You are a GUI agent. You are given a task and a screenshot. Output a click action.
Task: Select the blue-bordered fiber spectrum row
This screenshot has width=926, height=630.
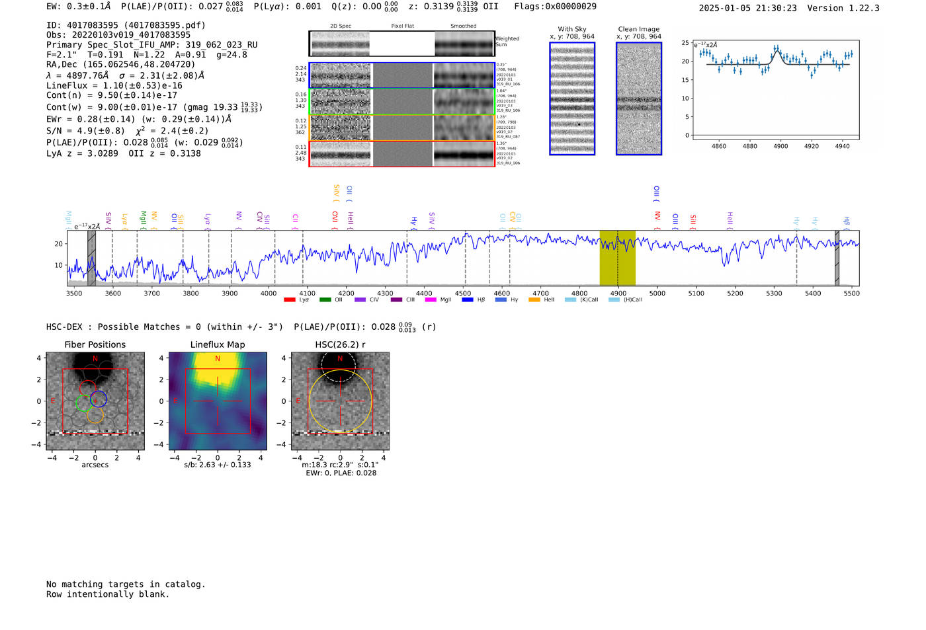402,75
